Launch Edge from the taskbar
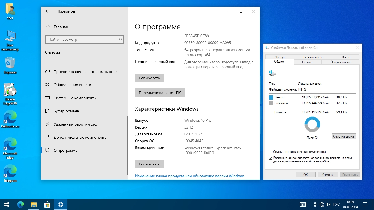This screenshot has width=374, height=210. (20, 205)
